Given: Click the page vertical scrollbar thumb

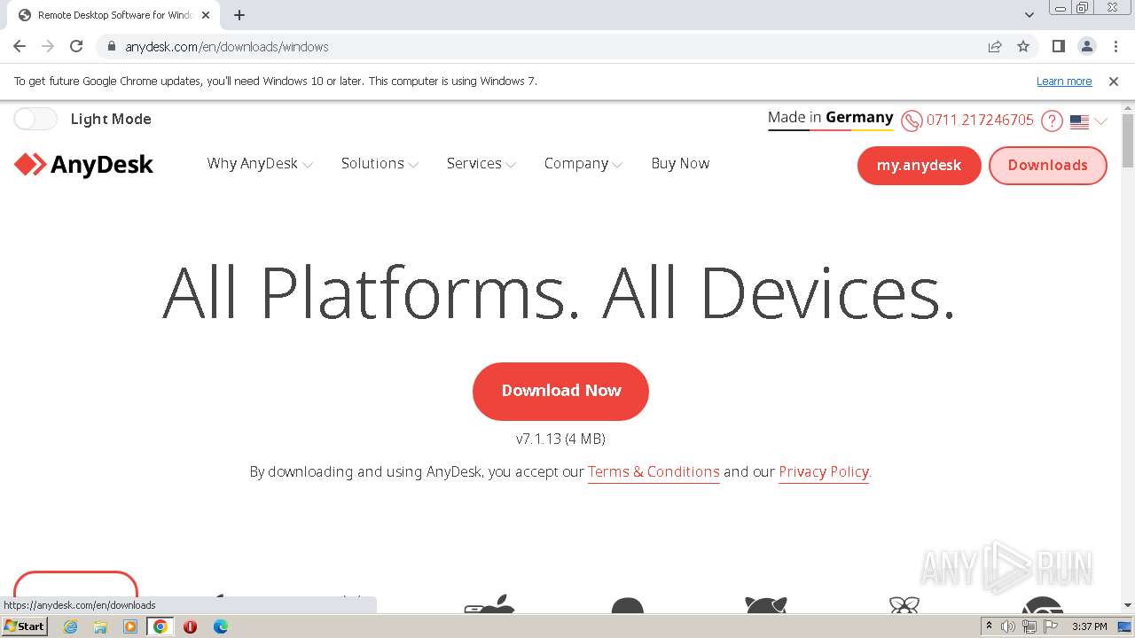Looking at the screenshot, I should [x=1128, y=140].
